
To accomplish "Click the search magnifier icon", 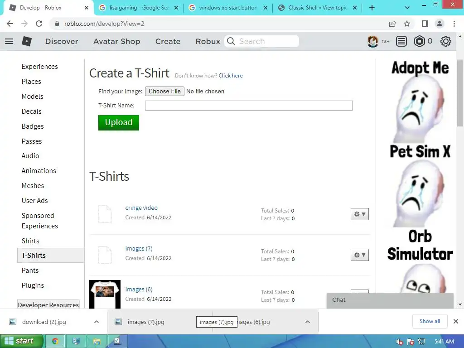I will pyautogui.click(x=231, y=41).
